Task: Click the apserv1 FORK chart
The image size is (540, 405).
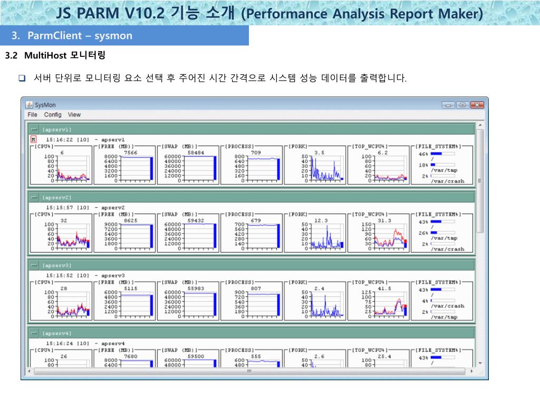Action: coord(315,165)
